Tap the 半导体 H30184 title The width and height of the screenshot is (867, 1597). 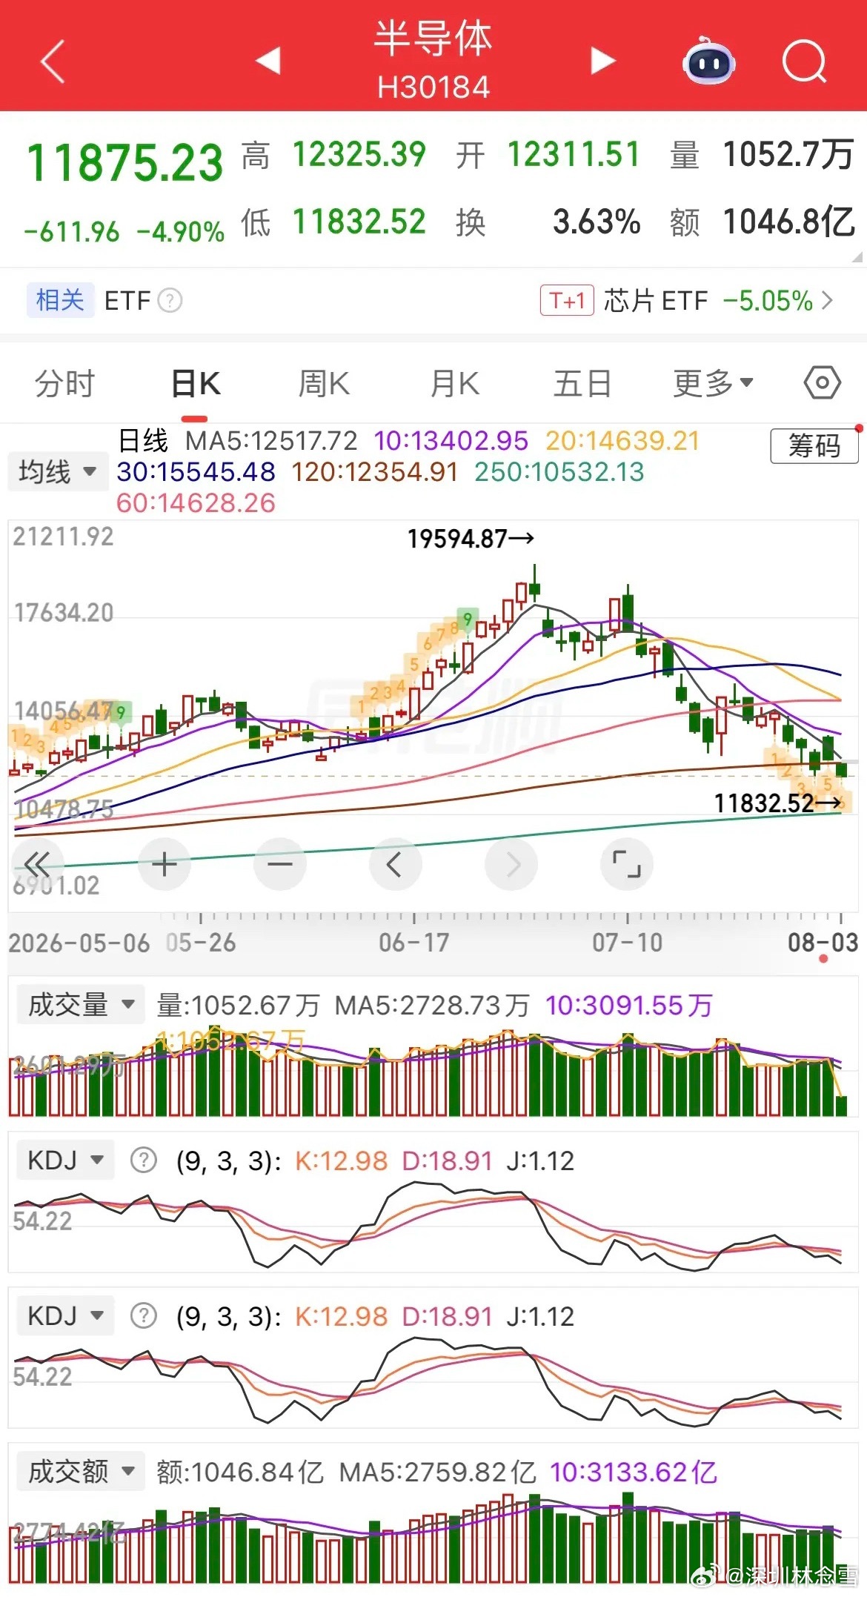433,61
